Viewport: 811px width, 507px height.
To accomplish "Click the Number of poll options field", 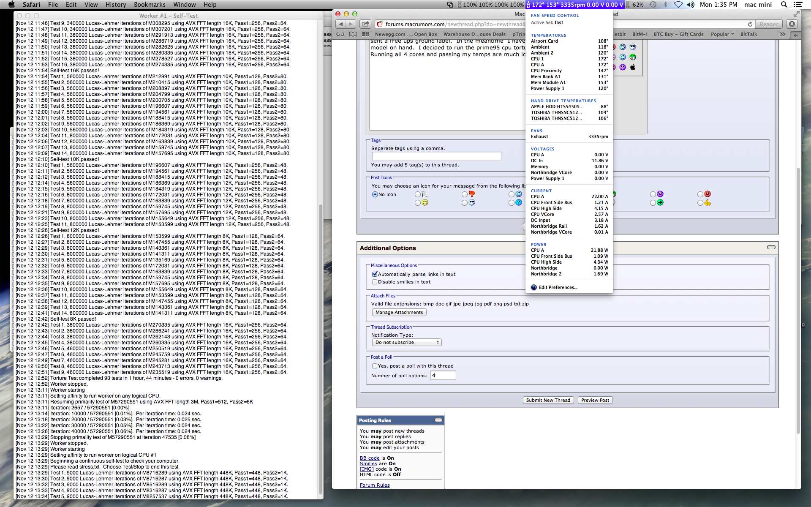I will tap(443, 375).
